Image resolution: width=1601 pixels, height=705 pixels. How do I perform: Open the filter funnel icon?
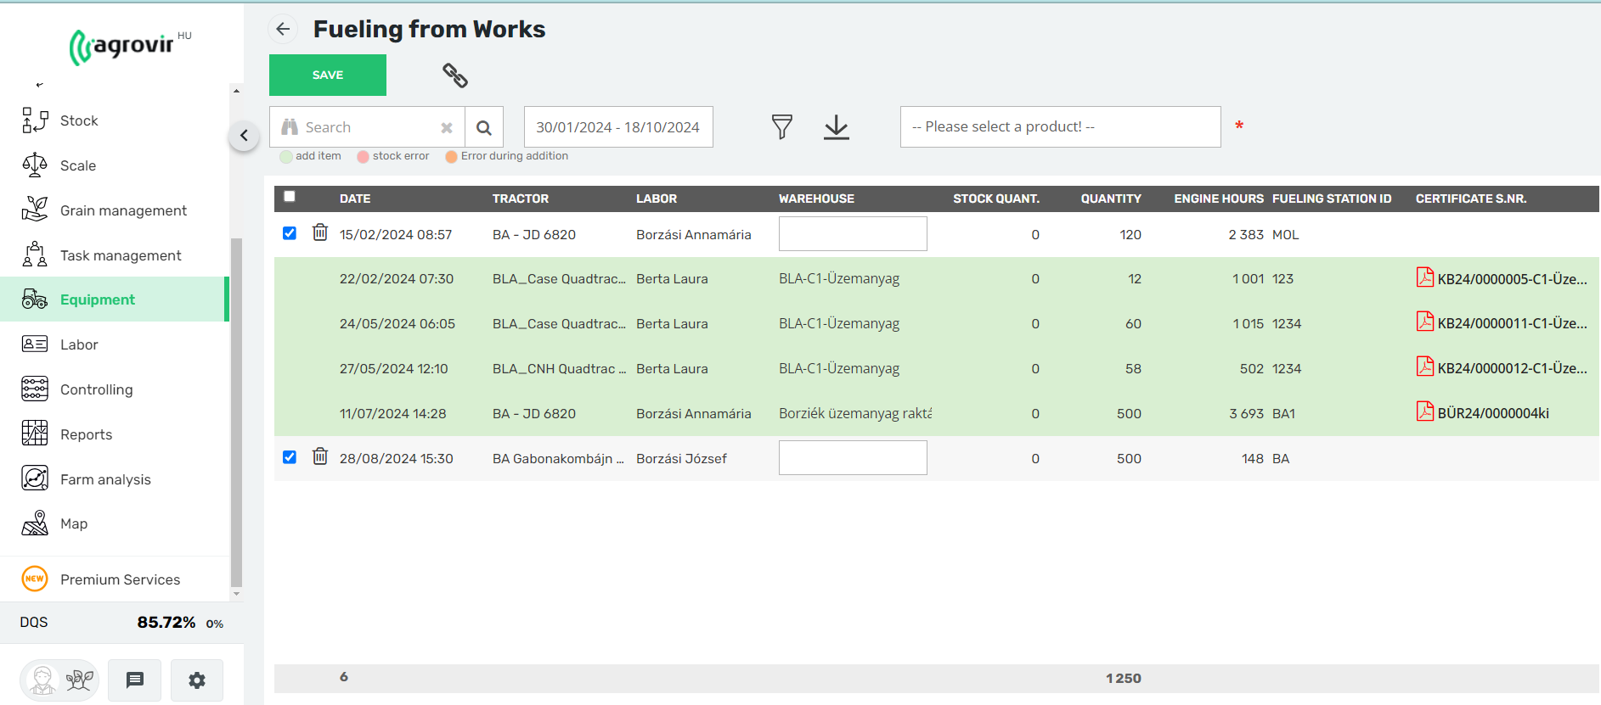coord(782,127)
